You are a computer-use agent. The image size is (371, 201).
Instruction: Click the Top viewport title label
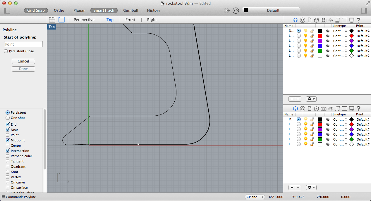click(52, 27)
